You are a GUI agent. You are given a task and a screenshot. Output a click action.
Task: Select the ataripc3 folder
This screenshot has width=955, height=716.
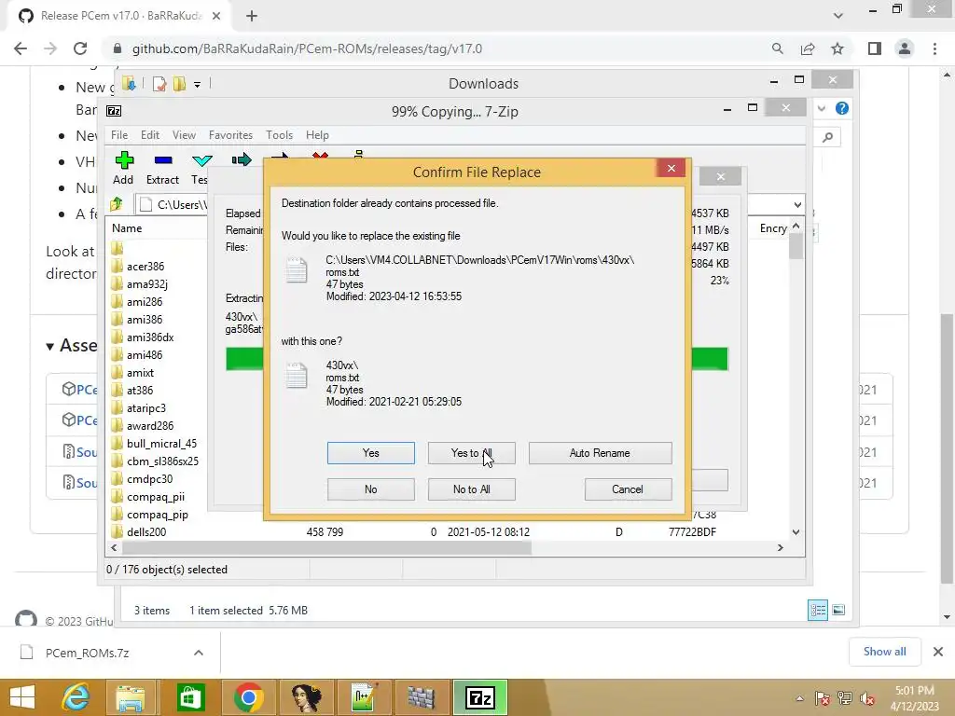(146, 408)
